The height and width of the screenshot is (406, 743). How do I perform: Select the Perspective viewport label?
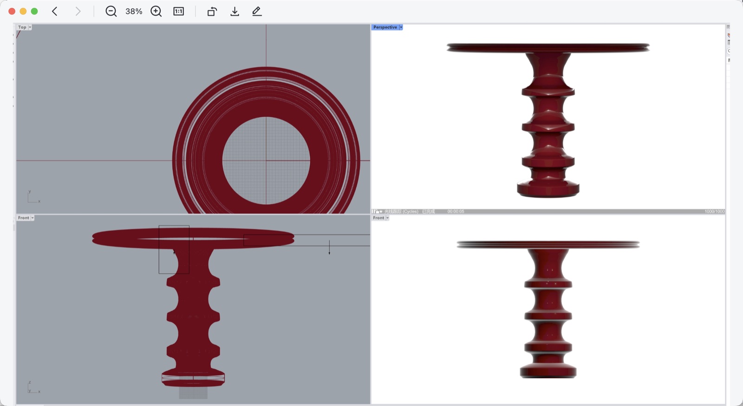point(385,27)
